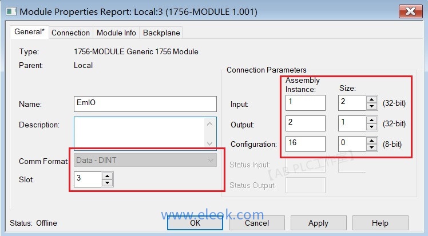Expand the Comm Format dropdown
The width and height of the screenshot is (428, 236).
[210, 160]
